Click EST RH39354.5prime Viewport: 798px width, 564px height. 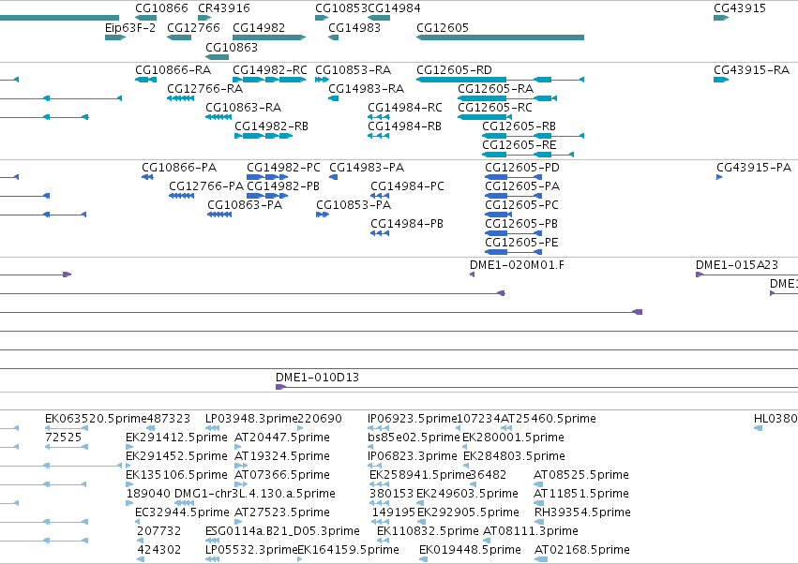point(582,512)
